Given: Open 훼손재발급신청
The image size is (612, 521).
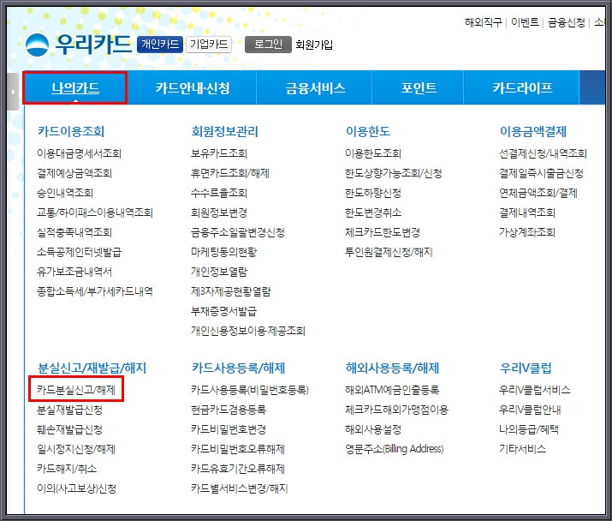Looking at the screenshot, I should click(70, 429).
